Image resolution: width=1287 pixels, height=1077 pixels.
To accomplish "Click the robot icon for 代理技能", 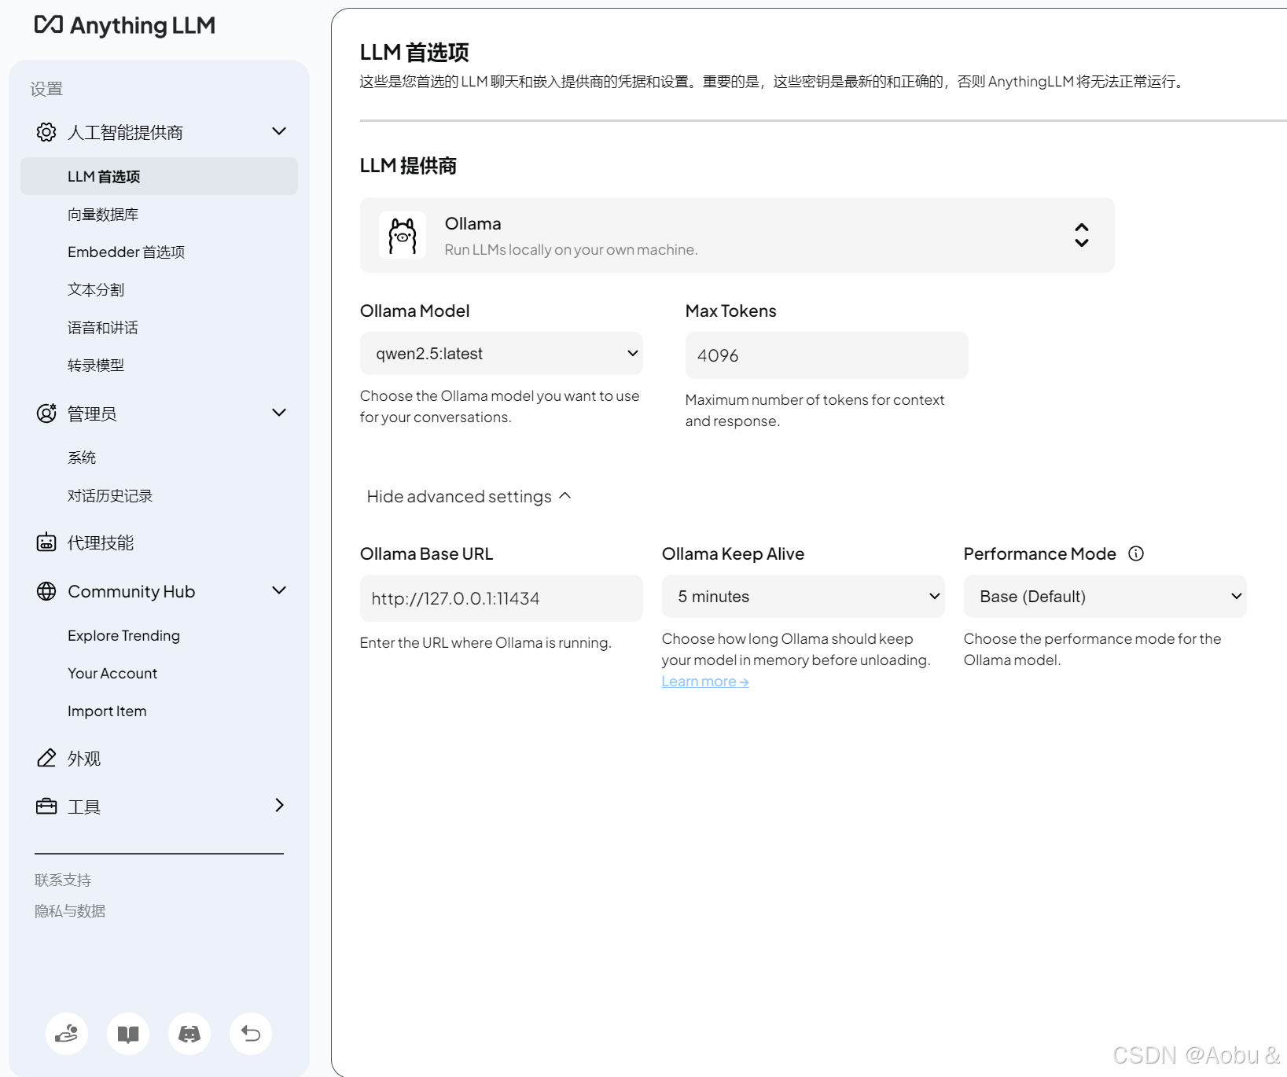I will [46, 542].
